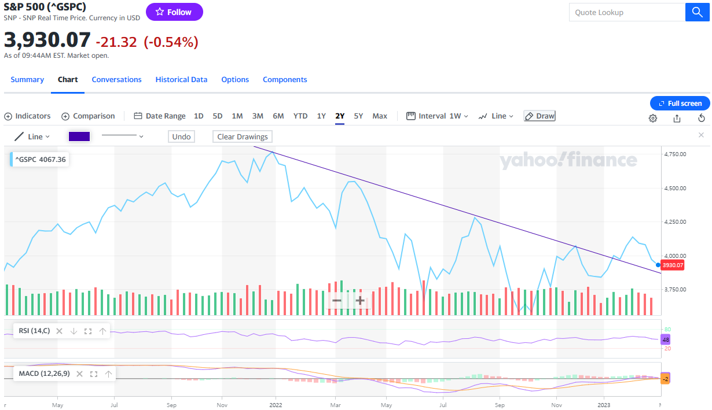The image size is (712, 410).
Task: Pick the purple drawing color swatch
Action: (79, 136)
